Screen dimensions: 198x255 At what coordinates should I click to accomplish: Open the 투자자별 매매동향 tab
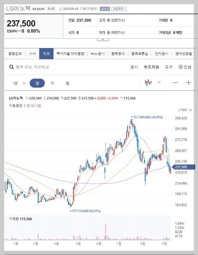click(70, 54)
